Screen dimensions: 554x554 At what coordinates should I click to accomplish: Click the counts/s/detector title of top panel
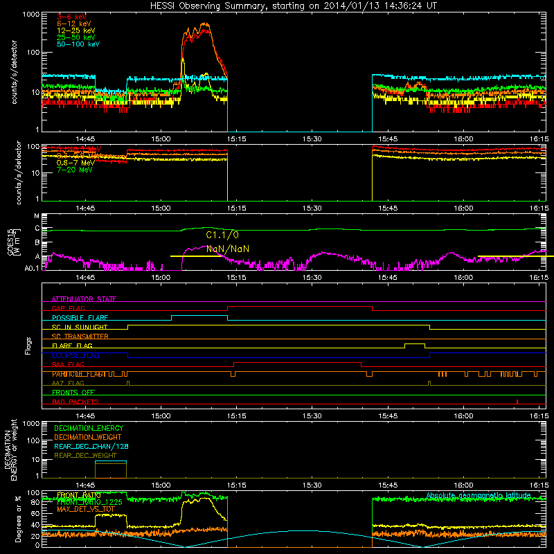click(x=14, y=72)
